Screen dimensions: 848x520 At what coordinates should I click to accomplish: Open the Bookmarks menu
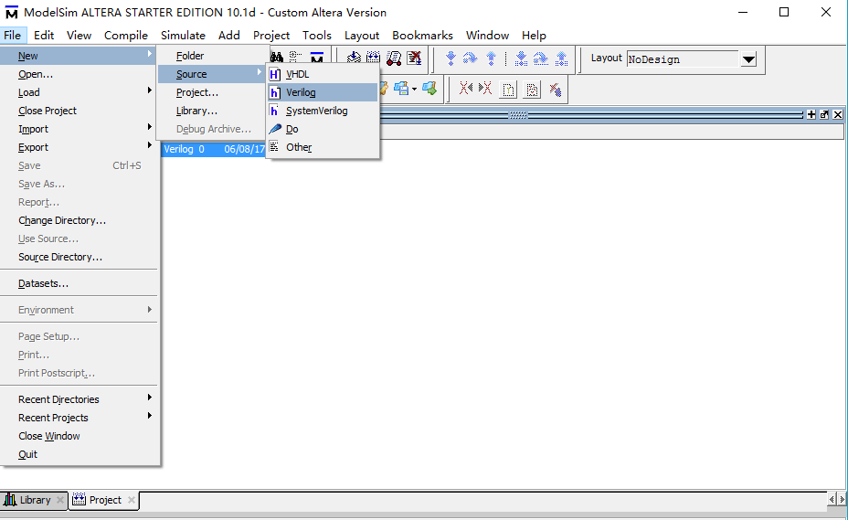tap(422, 35)
